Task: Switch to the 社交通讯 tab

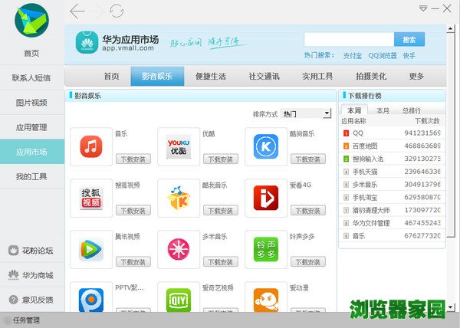Action: tap(264, 77)
